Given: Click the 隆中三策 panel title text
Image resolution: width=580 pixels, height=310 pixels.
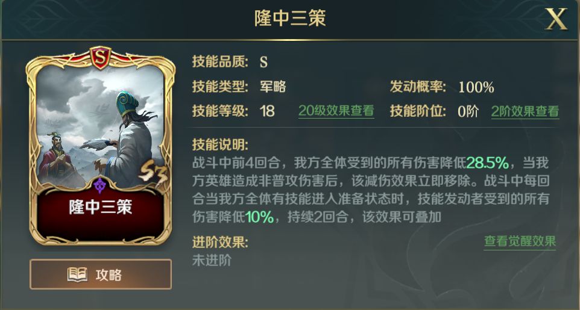Looking at the screenshot, I should (289, 19).
